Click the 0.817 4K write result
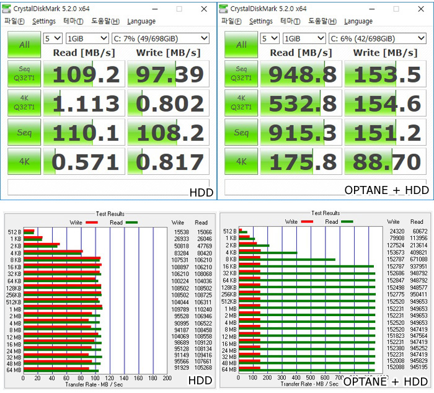The image size is (434, 393). coord(168,162)
